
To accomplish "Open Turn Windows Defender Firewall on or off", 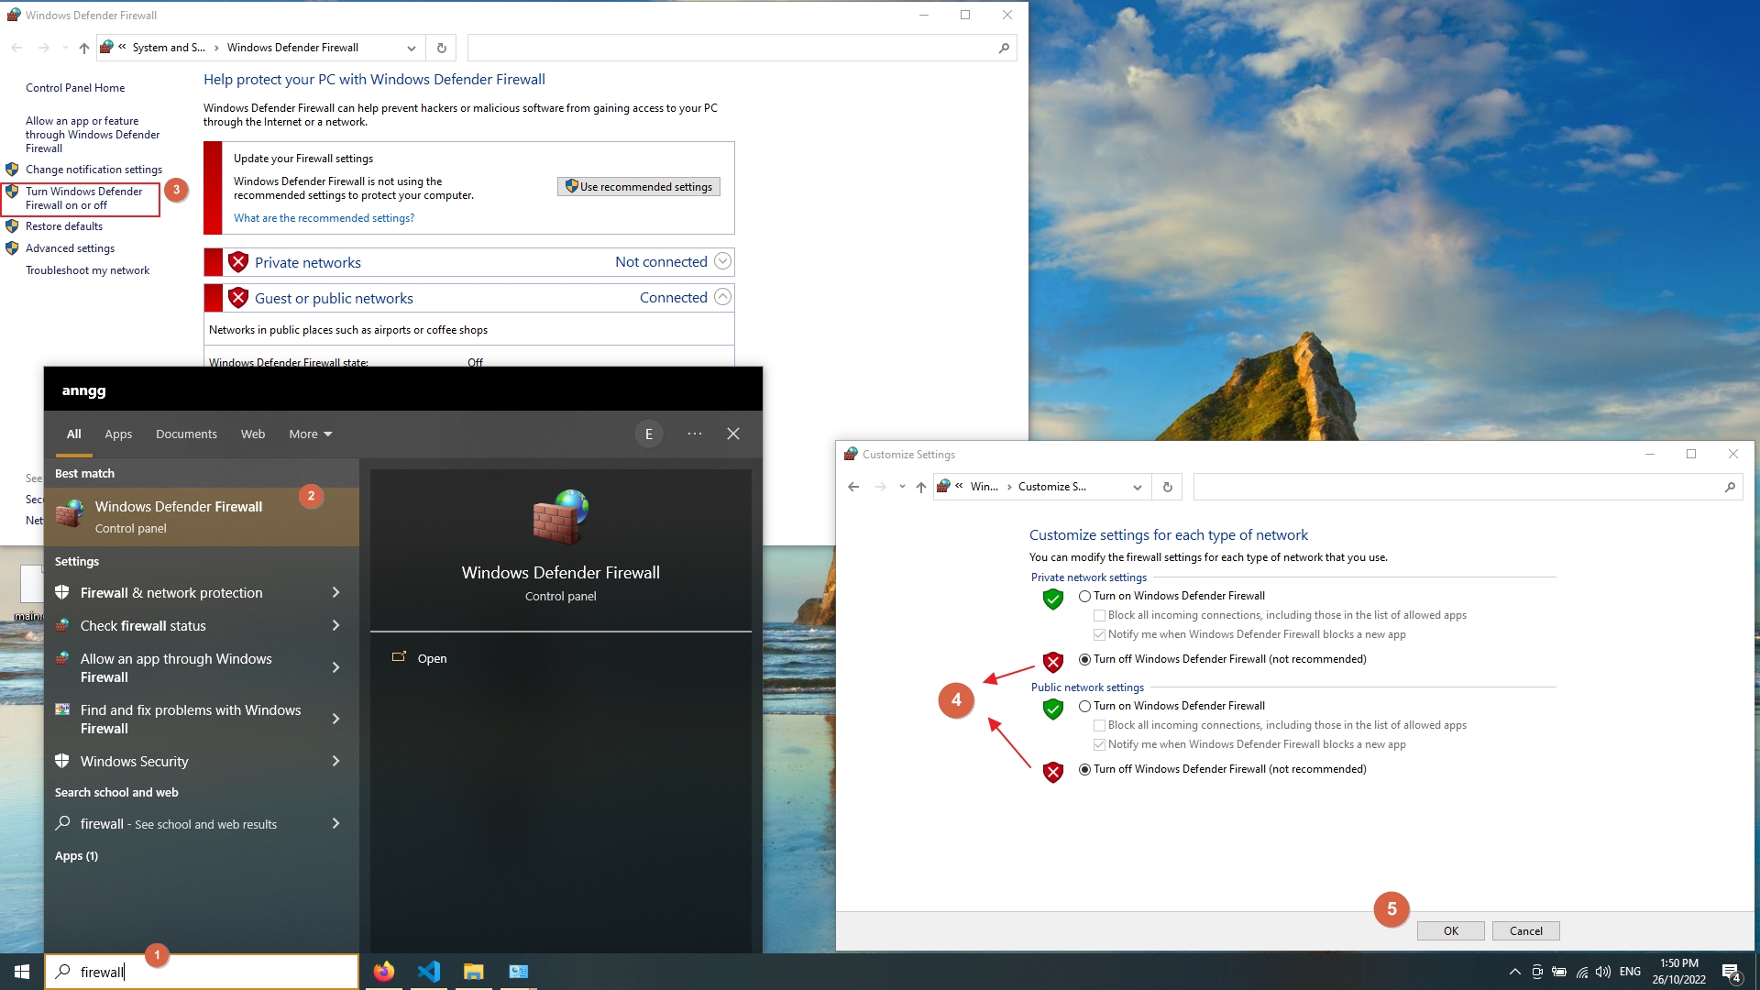I will tap(84, 198).
